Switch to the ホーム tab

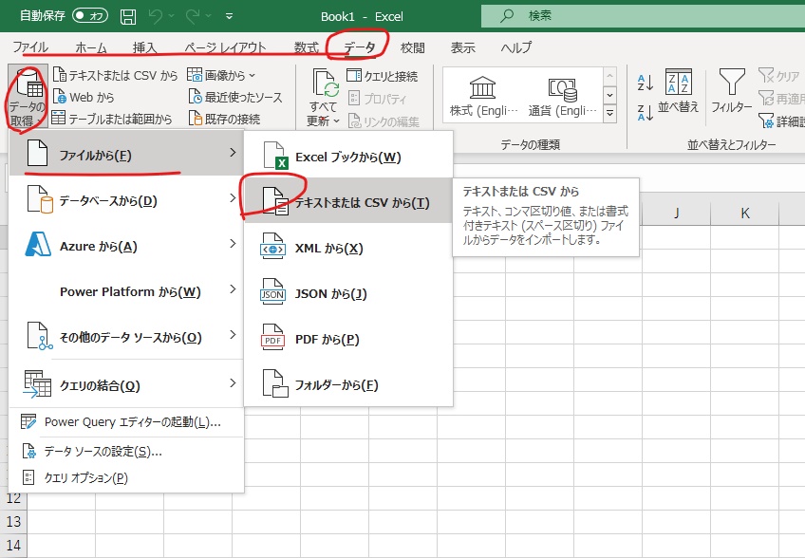pos(91,47)
